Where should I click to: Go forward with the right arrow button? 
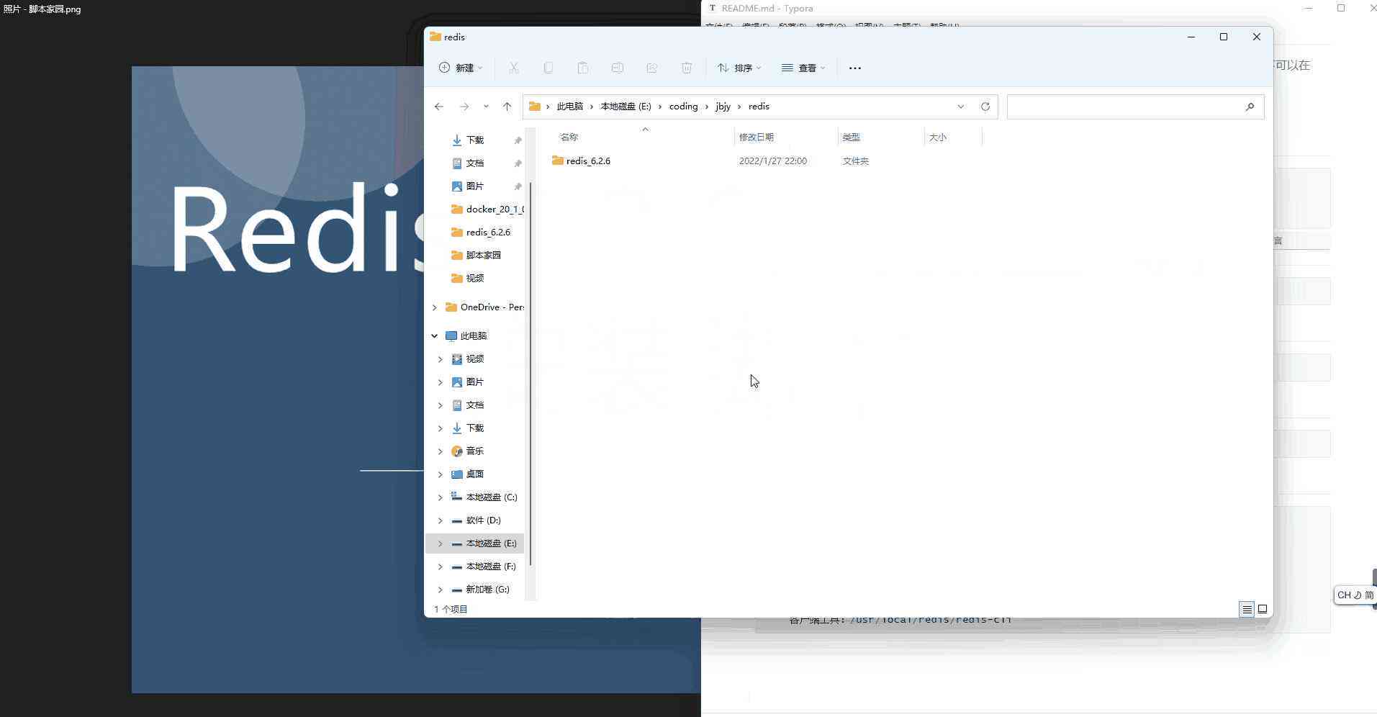tap(464, 107)
